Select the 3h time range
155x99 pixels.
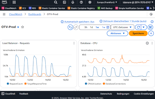(86, 27)
